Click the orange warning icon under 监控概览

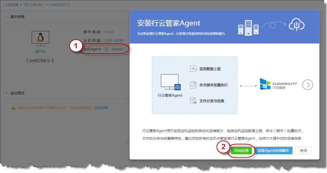[13, 108]
